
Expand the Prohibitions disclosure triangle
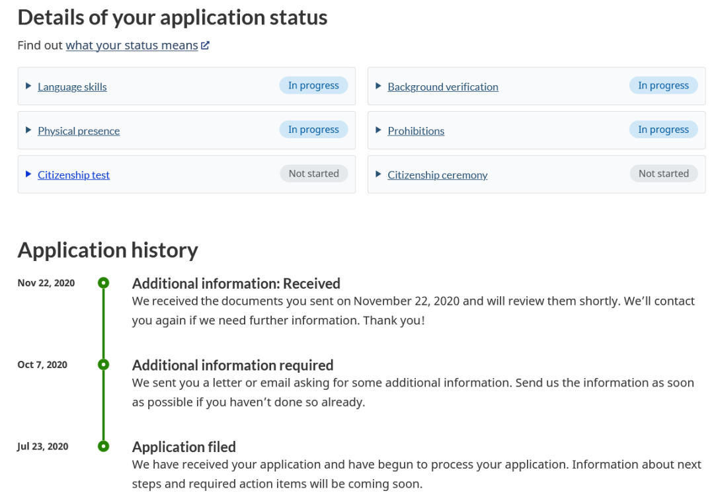click(378, 130)
